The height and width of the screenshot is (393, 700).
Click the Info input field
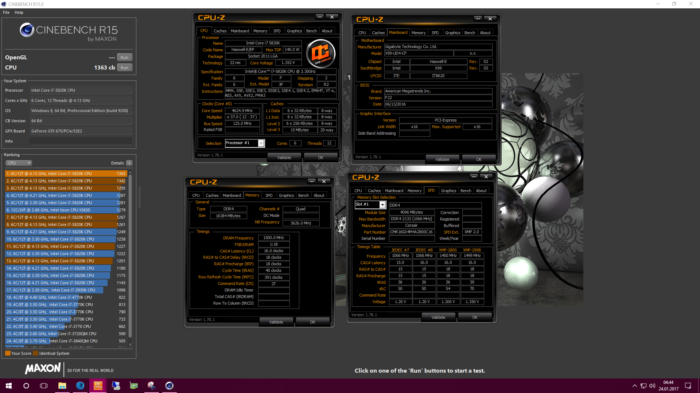coord(81,141)
